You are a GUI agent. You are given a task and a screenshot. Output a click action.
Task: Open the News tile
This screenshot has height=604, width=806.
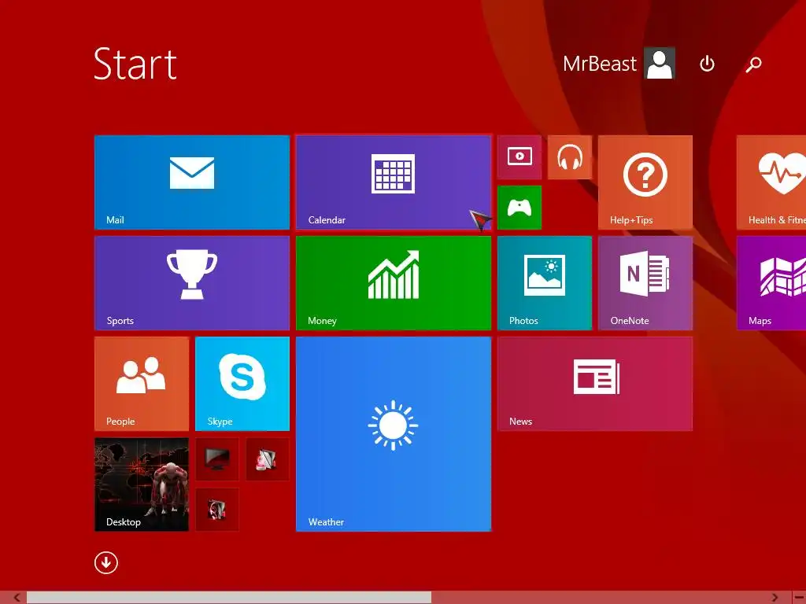point(595,384)
